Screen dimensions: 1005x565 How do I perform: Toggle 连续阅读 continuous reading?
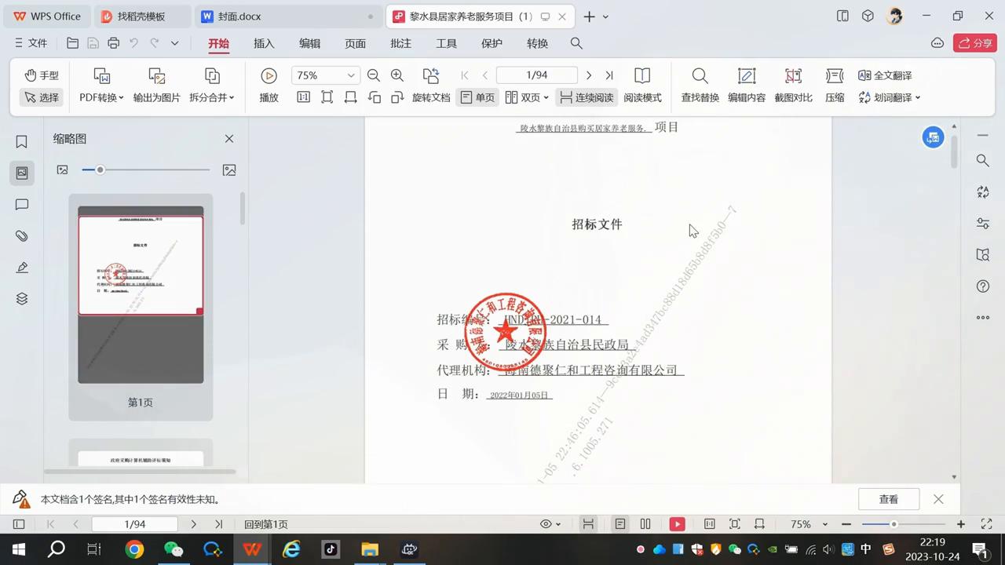[588, 97]
